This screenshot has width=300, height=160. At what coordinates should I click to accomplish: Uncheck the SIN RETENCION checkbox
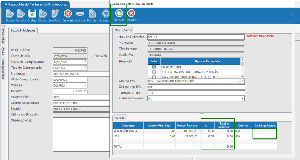154,67
